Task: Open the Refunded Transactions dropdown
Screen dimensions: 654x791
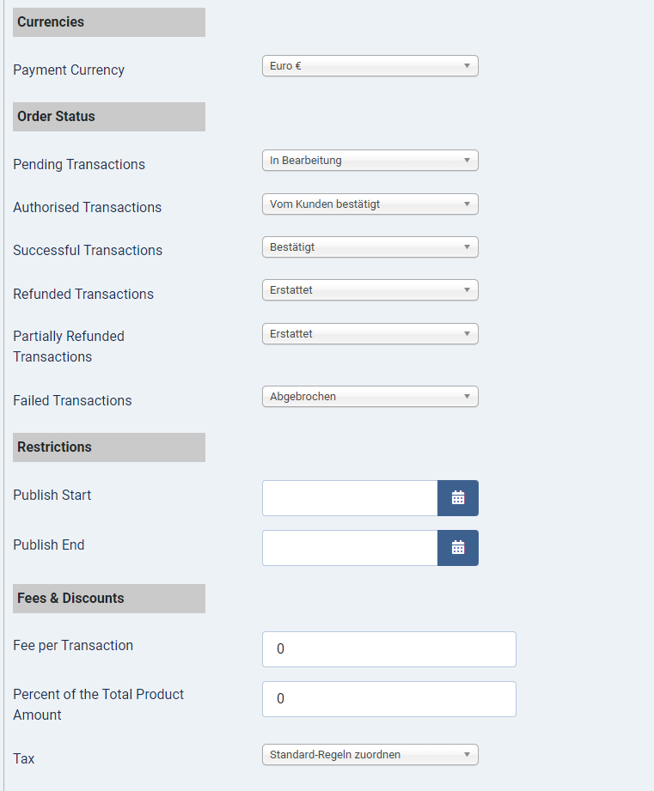Action: click(x=370, y=290)
